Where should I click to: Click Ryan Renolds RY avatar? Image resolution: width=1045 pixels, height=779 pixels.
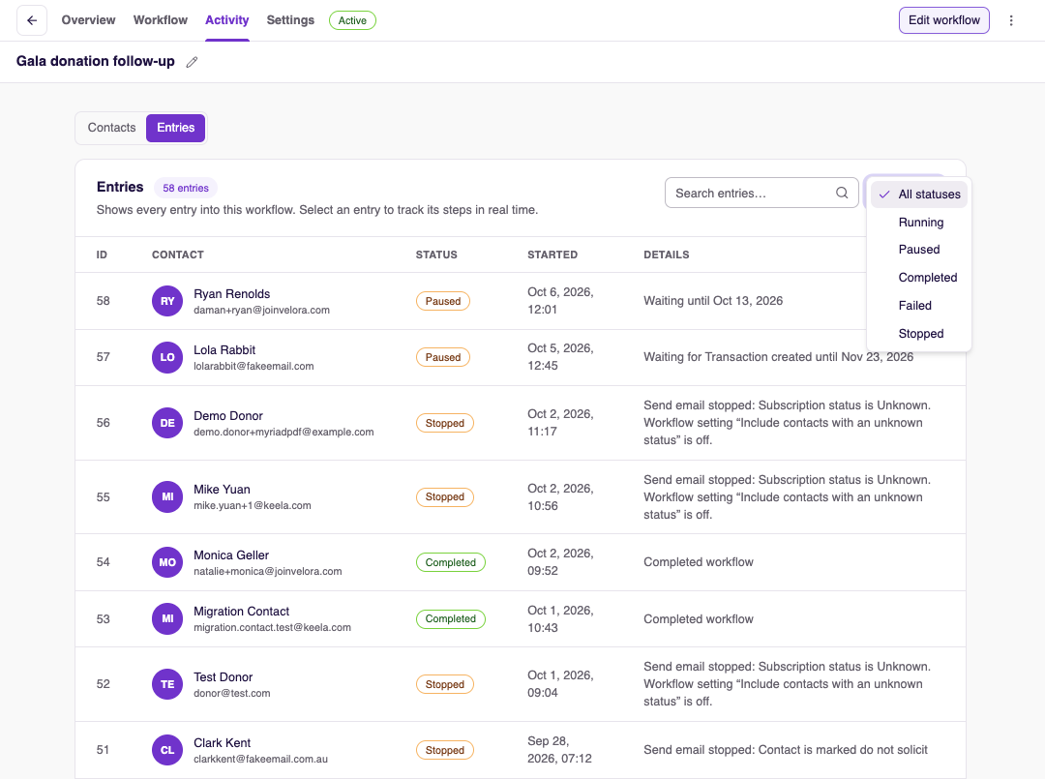click(167, 301)
